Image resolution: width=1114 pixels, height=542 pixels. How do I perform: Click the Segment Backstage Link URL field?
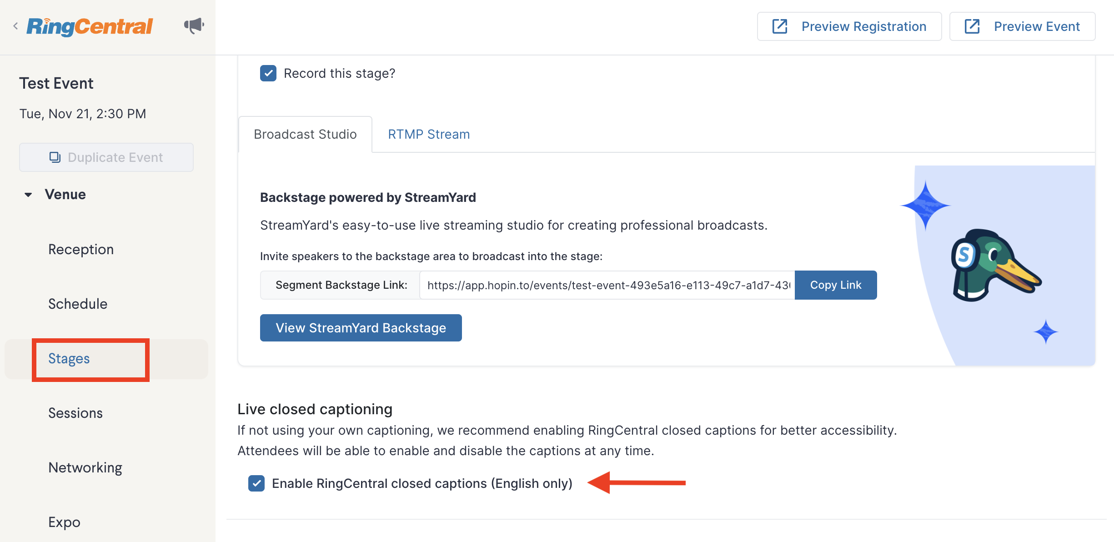(607, 285)
